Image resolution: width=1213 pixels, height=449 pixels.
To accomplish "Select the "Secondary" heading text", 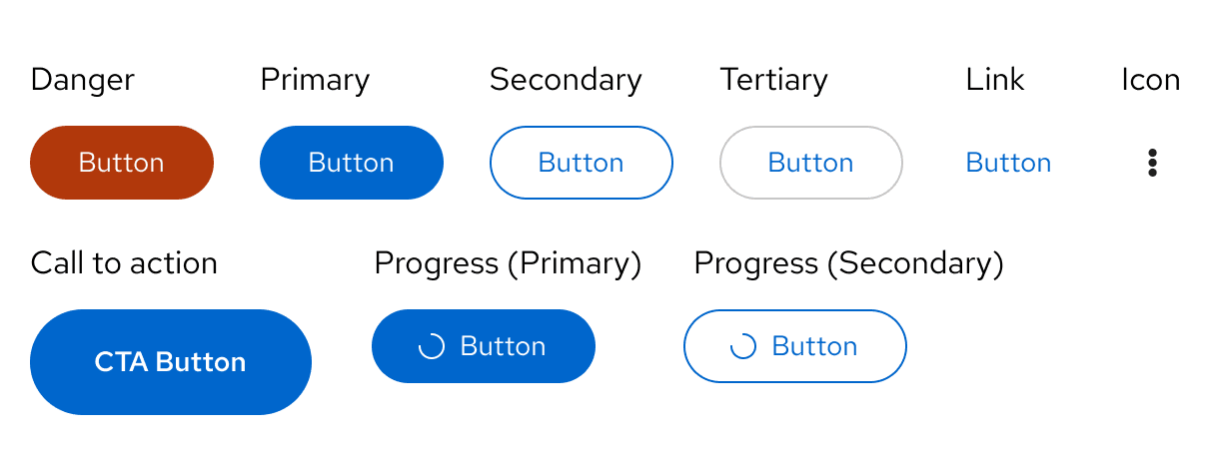I will 566,80.
